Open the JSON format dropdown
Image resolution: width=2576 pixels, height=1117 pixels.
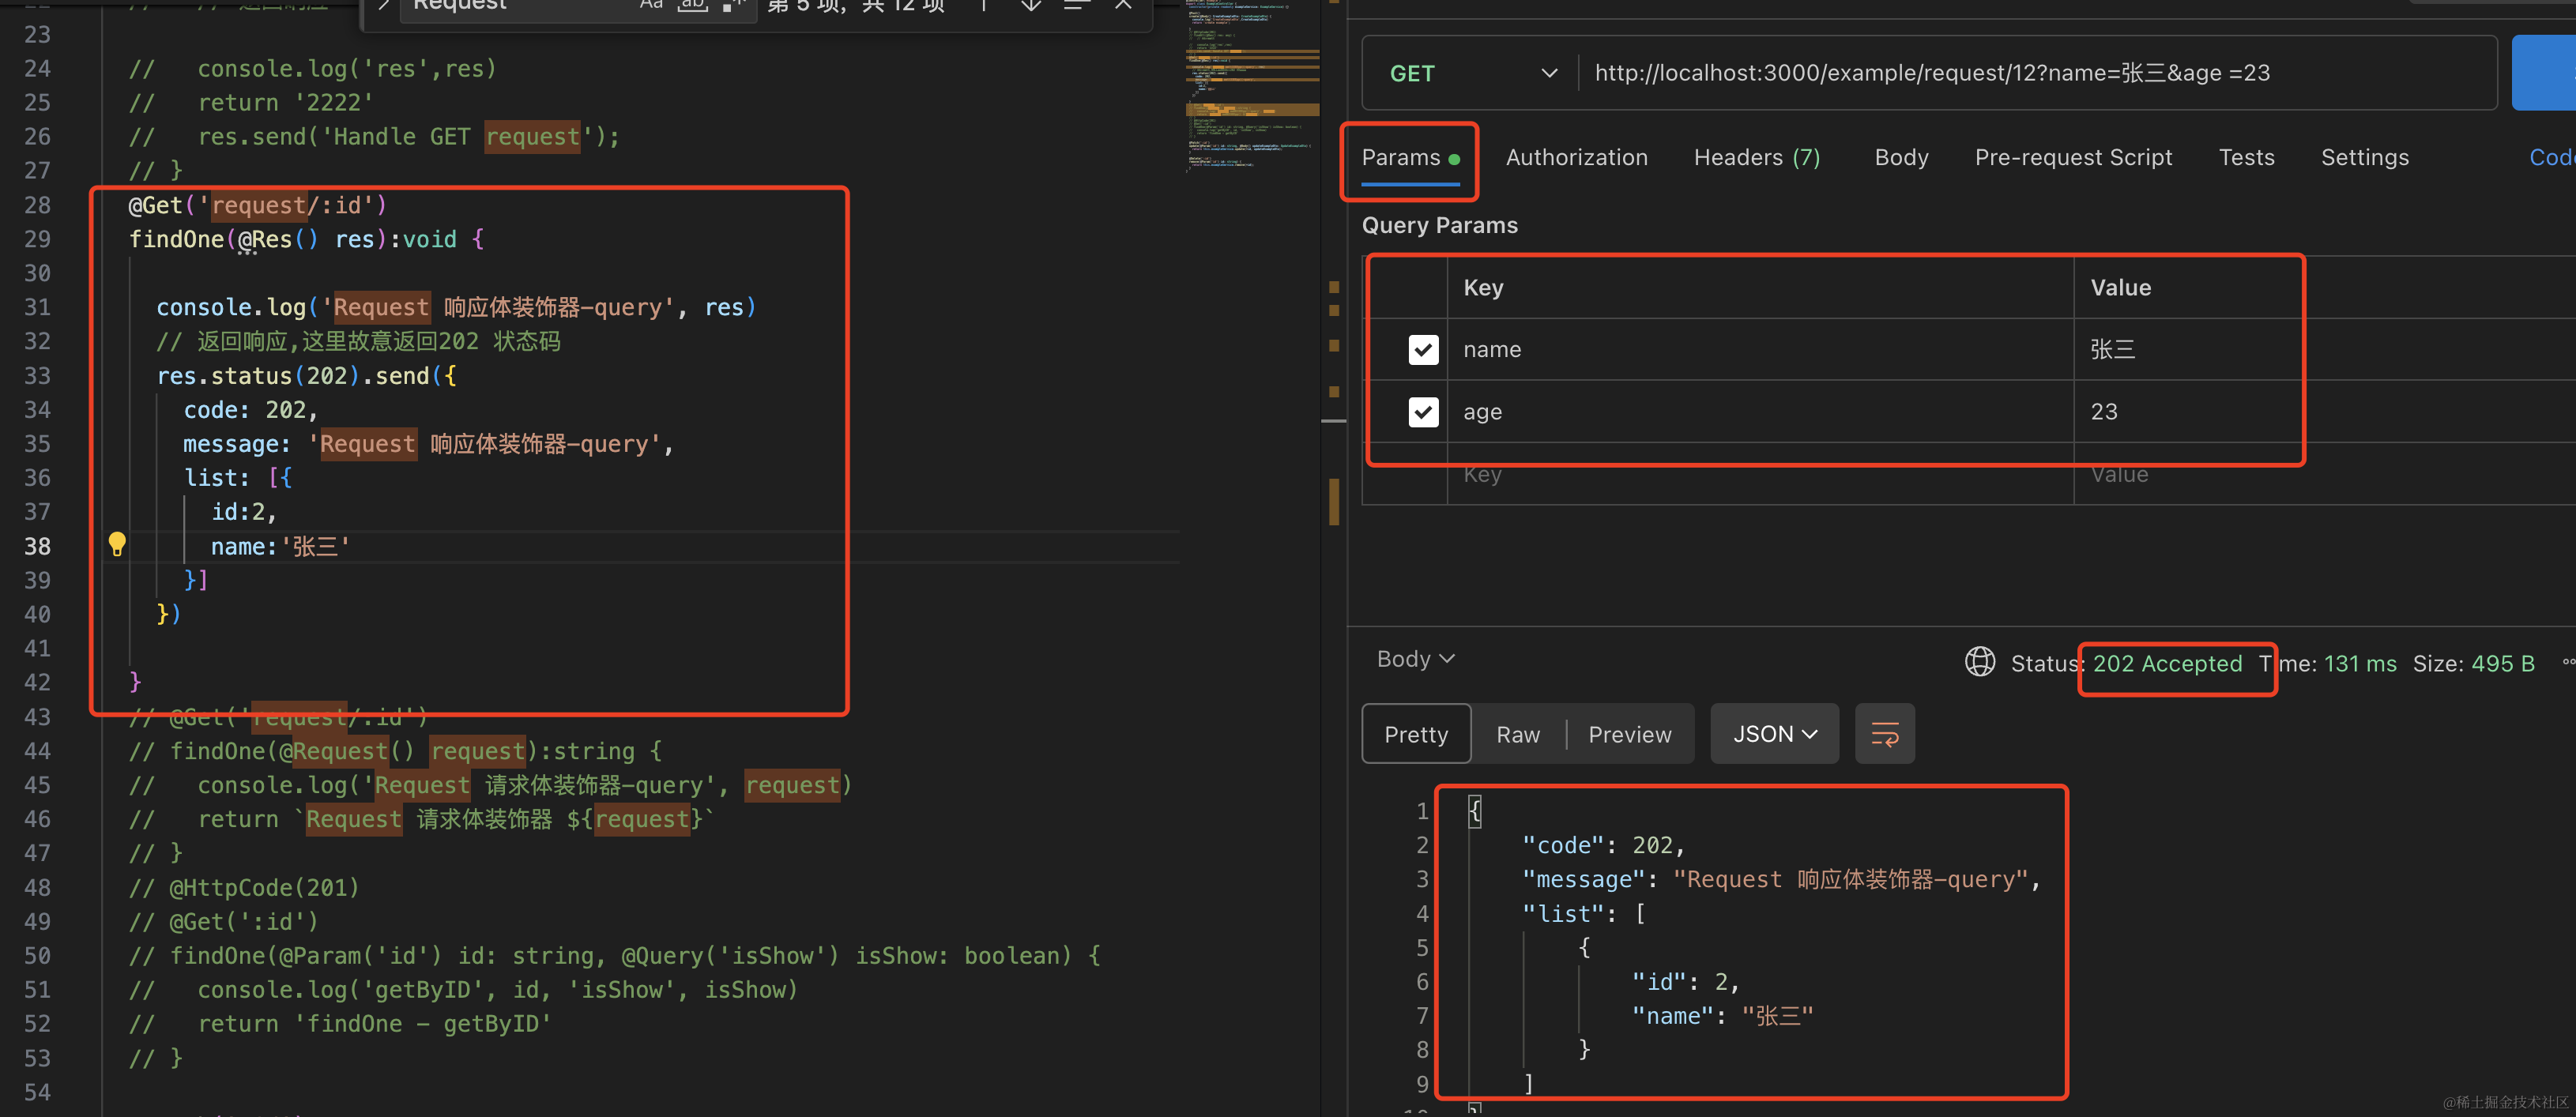1774,734
